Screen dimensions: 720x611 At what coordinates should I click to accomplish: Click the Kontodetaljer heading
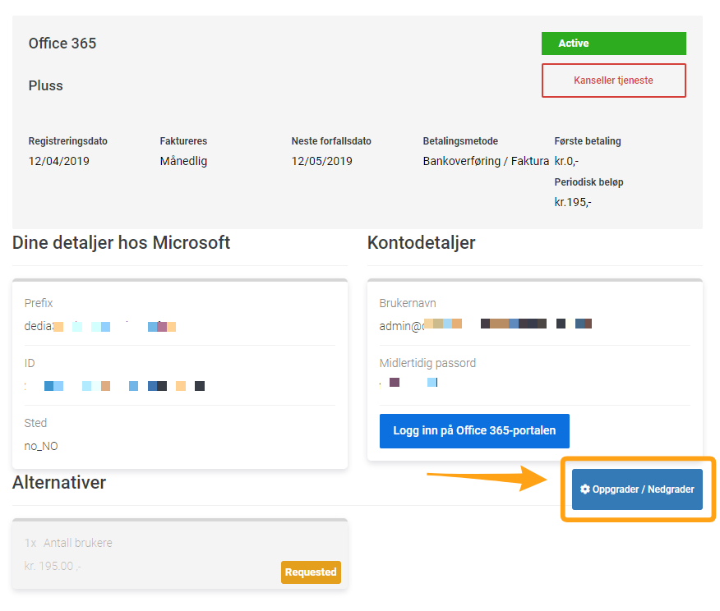[x=422, y=242]
